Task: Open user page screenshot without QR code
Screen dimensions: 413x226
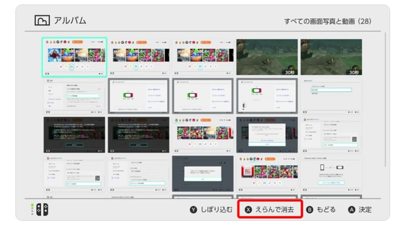Action: click(138, 174)
